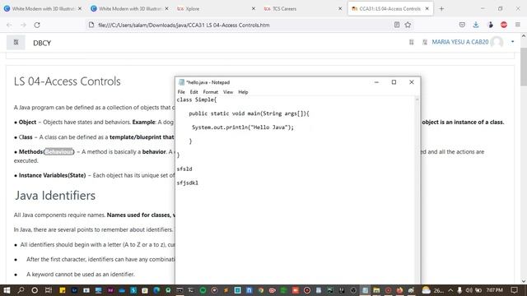Screen dimensions: 527x296
Task: Open the Notepad taskbar button
Action: tap(365, 290)
